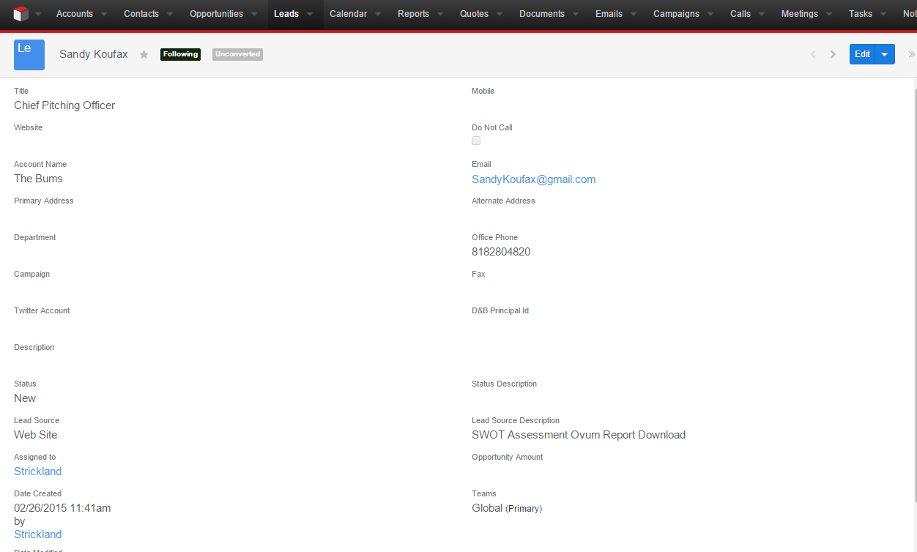The width and height of the screenshot is (917, 552).
Task: Click the Global team value
Action: click(x=487, y=508)
